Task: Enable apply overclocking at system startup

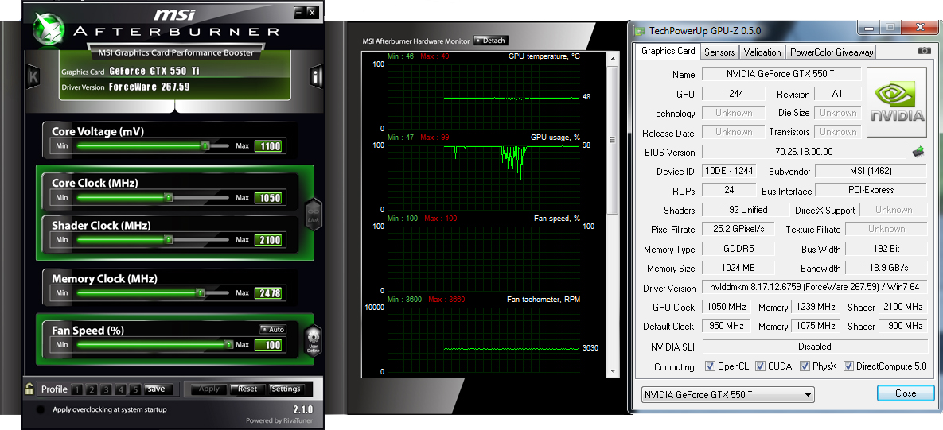Action: click(41, 409)
